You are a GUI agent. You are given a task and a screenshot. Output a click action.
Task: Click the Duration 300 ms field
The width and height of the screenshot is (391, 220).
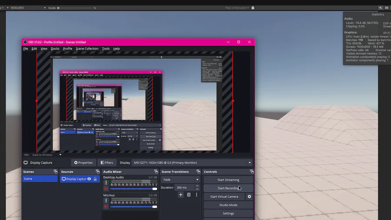pyautogui.click(x=185, y=187)
